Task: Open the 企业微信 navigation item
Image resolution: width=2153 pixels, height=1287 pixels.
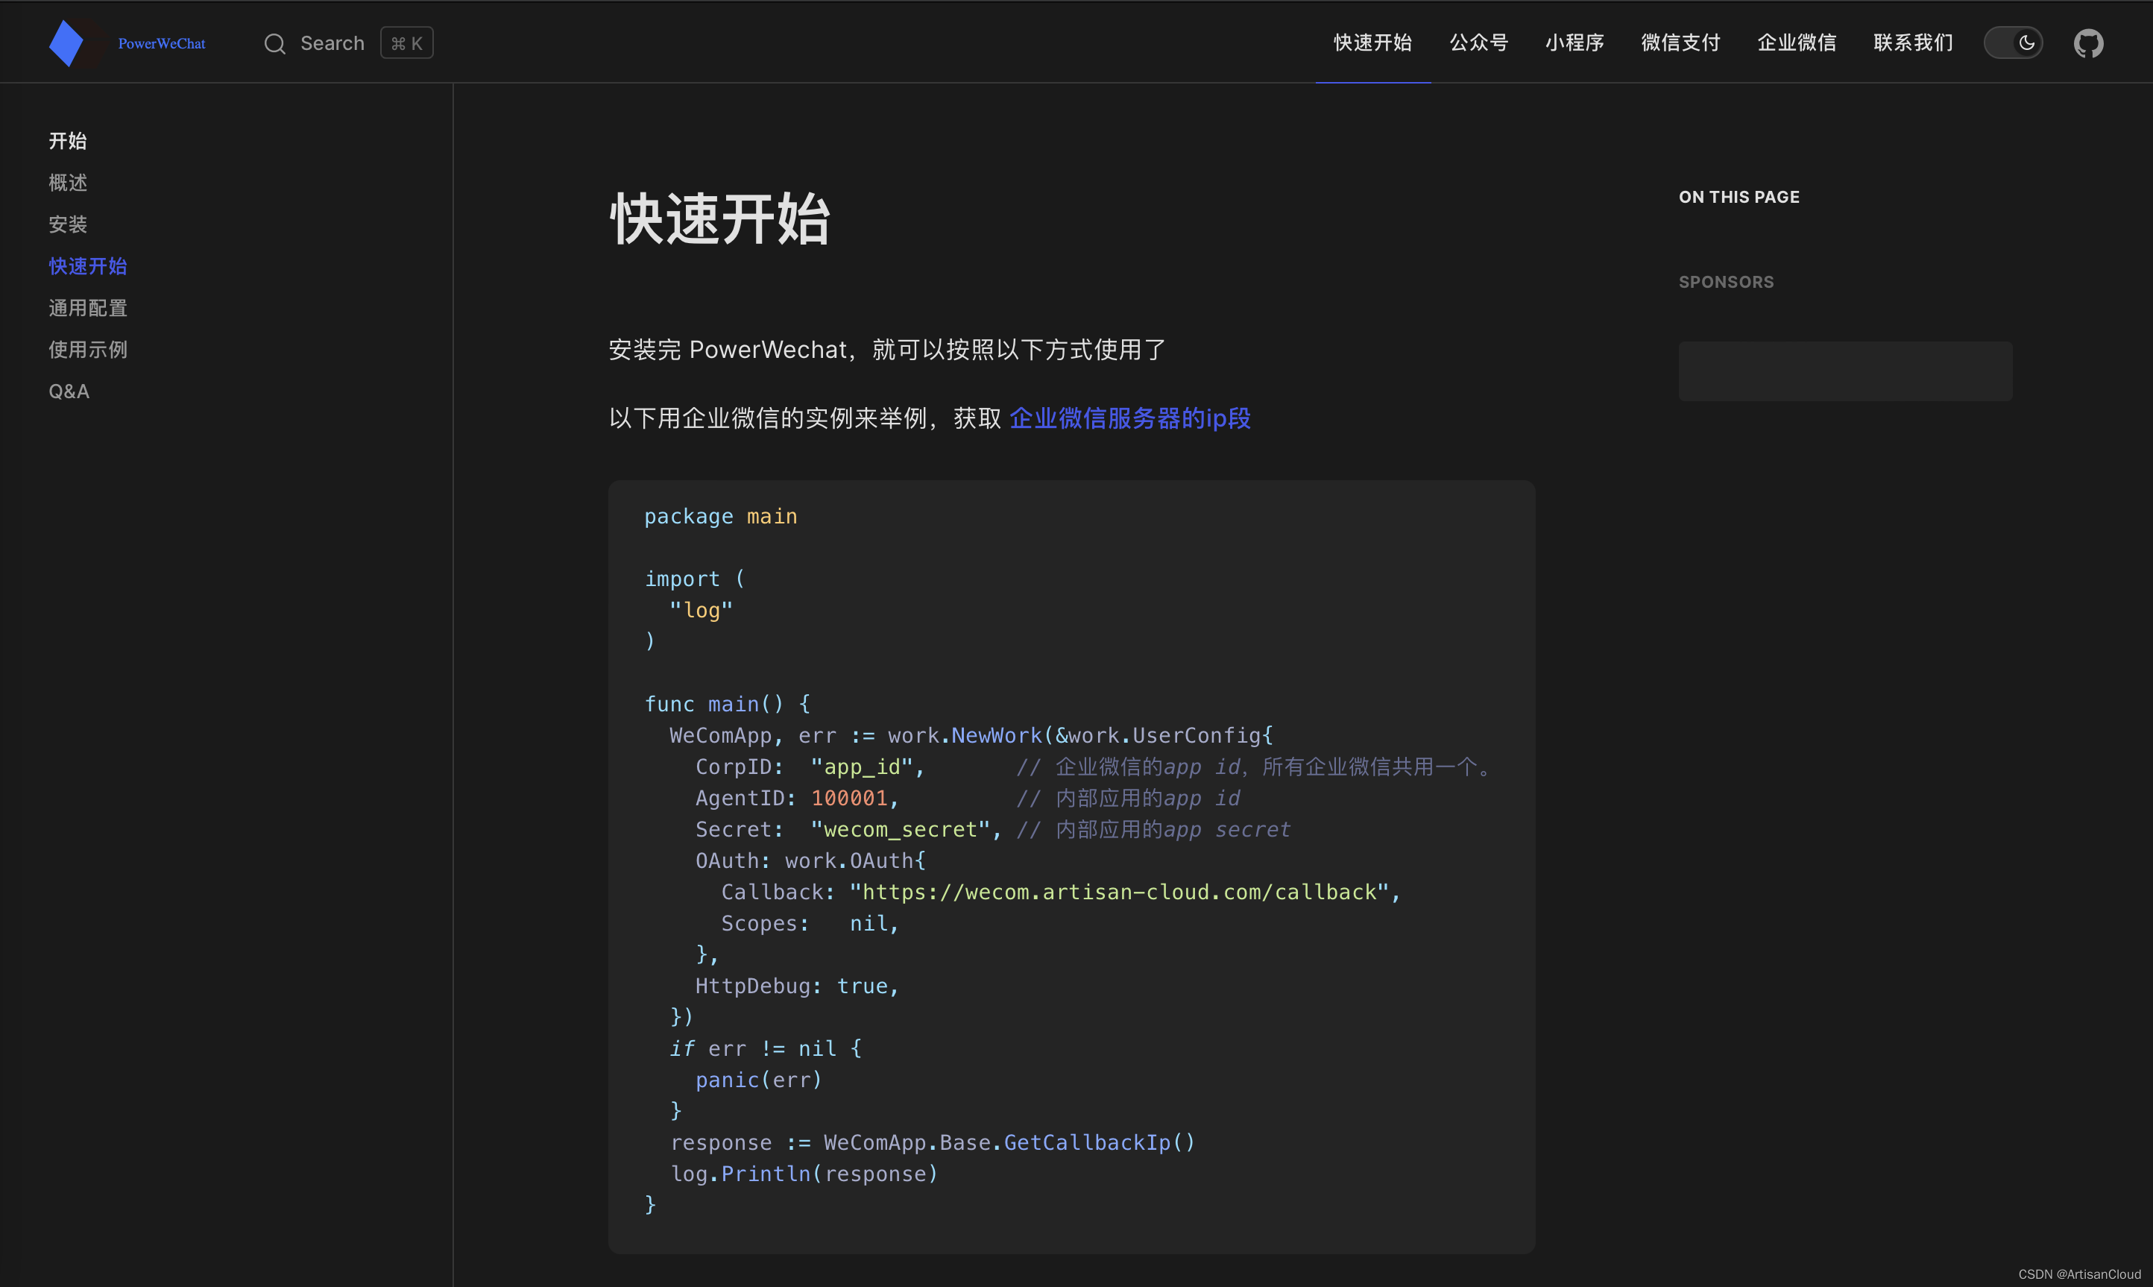Action: coord(1796,42)
